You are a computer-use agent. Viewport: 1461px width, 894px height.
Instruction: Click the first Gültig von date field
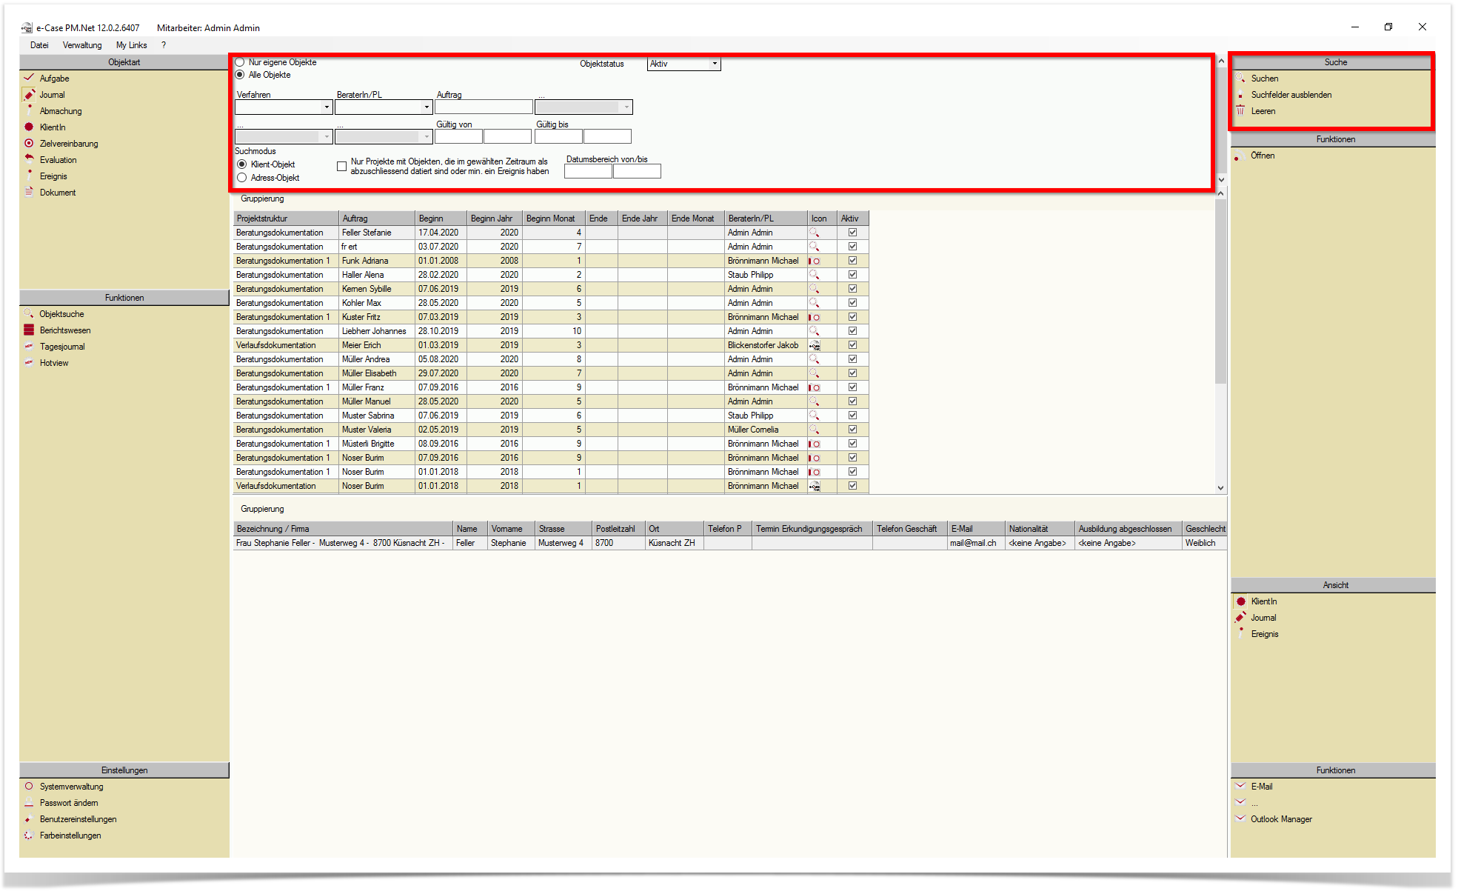[x=458, y=136]
